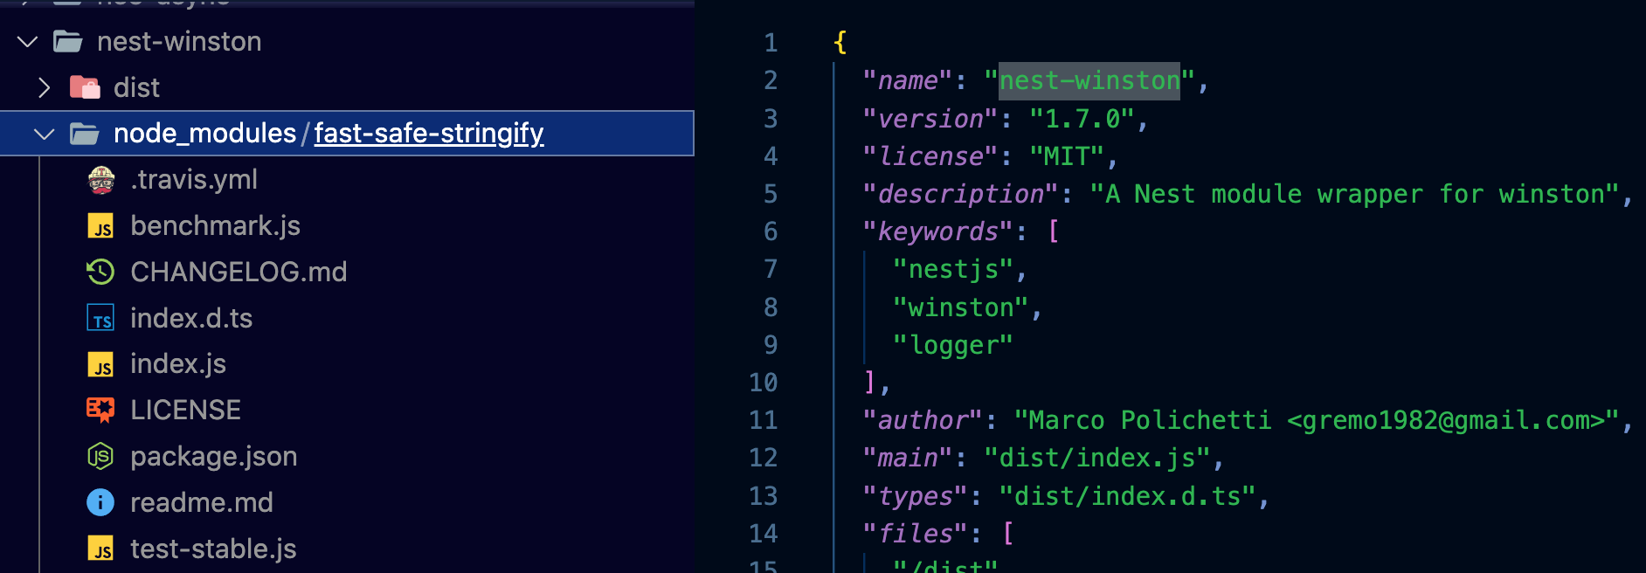The image size is (1646, 573).
Task: Click the node_modules folder icon
Action: pyautogui.click(x=85, y=134)
